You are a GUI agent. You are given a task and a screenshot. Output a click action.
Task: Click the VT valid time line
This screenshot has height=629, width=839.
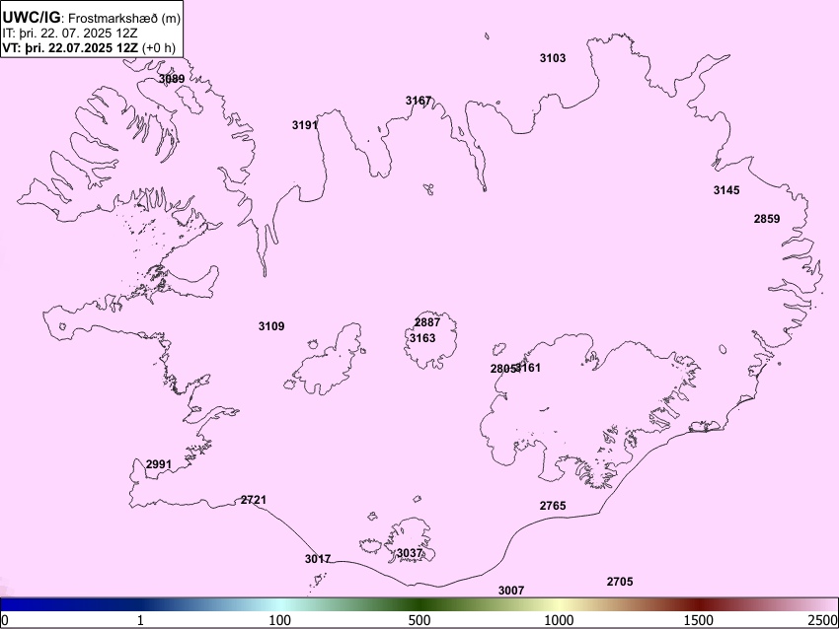coord(89,47)
